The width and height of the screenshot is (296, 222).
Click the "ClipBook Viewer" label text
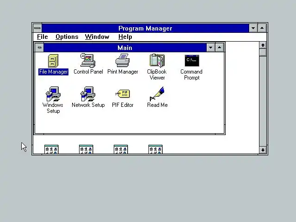[x=157, y=75]
